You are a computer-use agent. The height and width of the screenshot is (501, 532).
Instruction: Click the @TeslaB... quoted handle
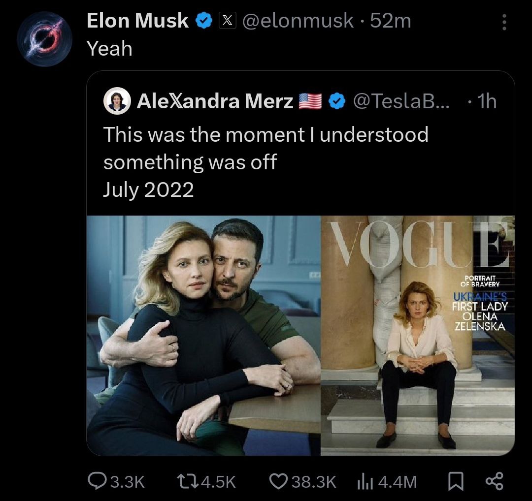[400, 101]
